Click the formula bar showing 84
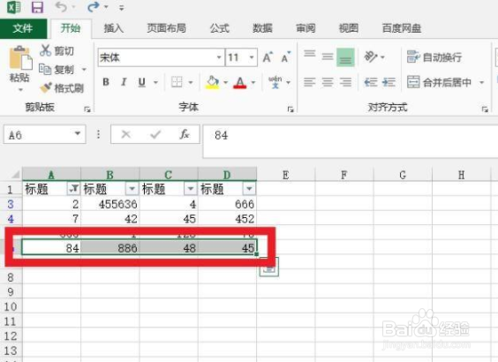Screen dimensions: 498x362 click(350, 141)
